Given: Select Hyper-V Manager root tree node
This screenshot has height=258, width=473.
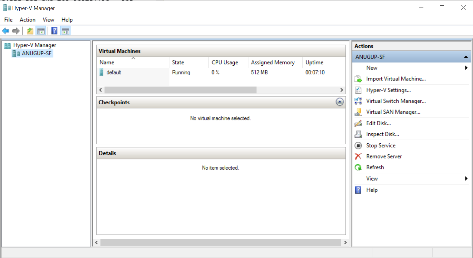Looking at the screenshot, I should 35,45.
